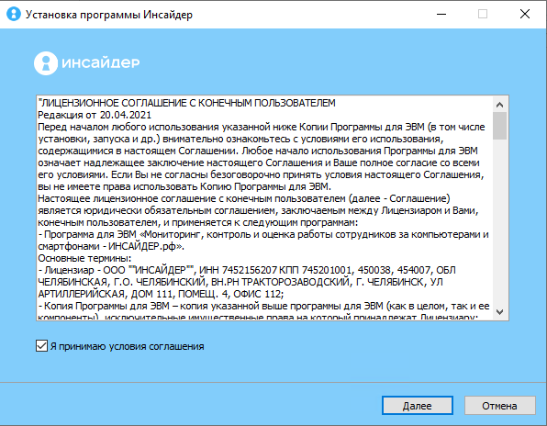Click the license scrollbar thumb

coord(499,126)
